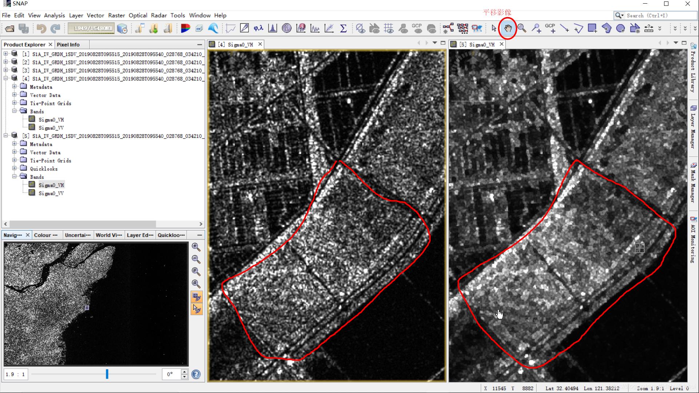Click the Navigation panel overview thumbnail
Image resolution: width=699 pixels, height=393 pixels.
pyautogui.click(x=96, y=304)
